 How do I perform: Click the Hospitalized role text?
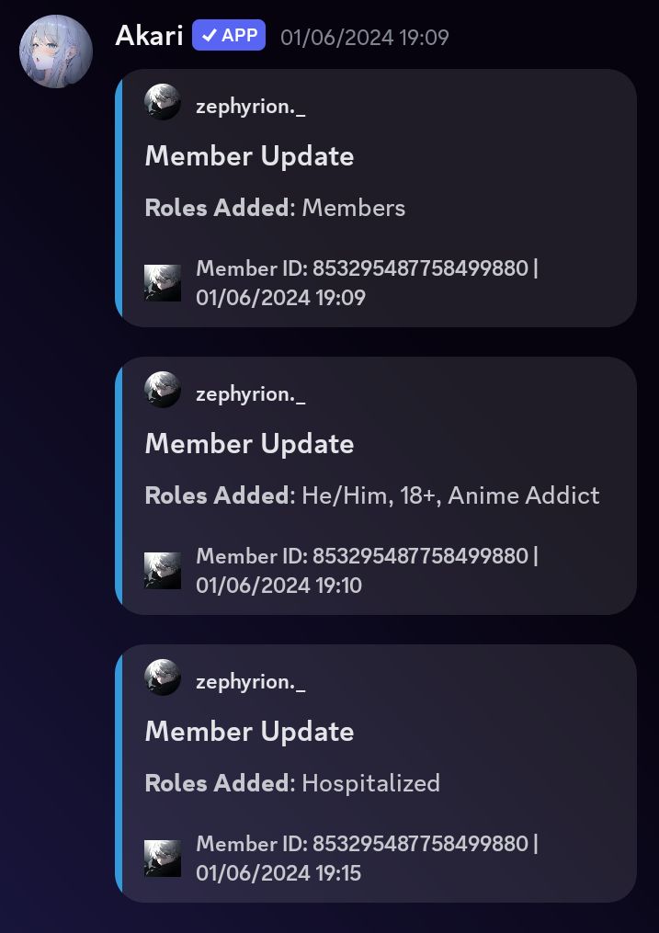click(371, 783)
